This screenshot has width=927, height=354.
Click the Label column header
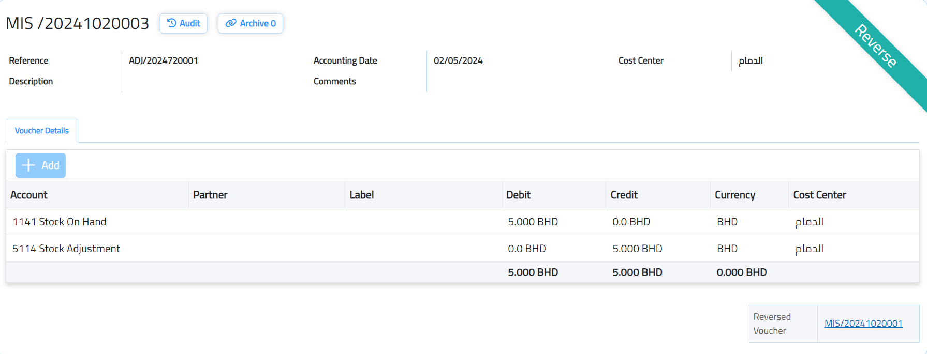pos(361,195)
